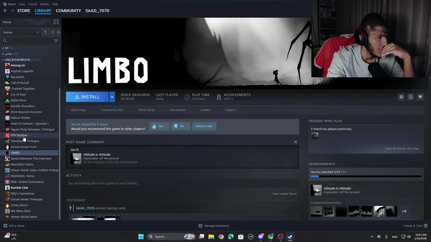Image resolution: width=431 pixels, height=242 pixels.
Task: Select the Goose Goose Duck icon
Action: coord(7,147)
